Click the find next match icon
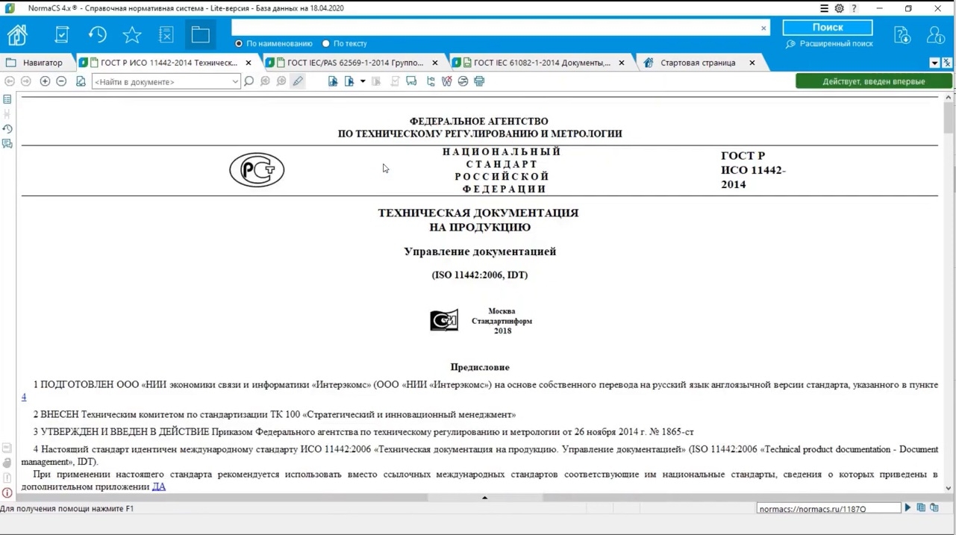This screenshot has width=956, height=535. click(x=281, y=81)
